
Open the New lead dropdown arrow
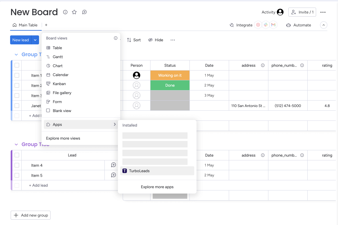[x=35, y=40]
